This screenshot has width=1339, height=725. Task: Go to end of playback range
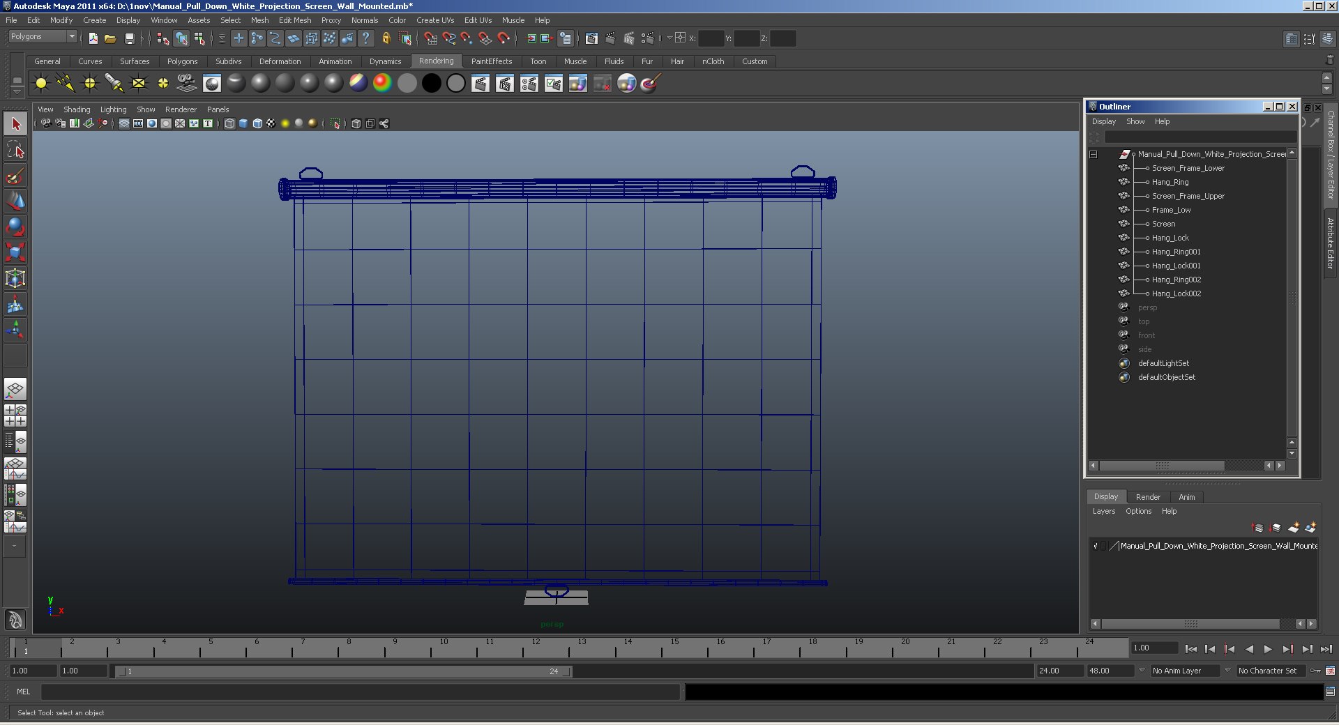pos(1326,649)
